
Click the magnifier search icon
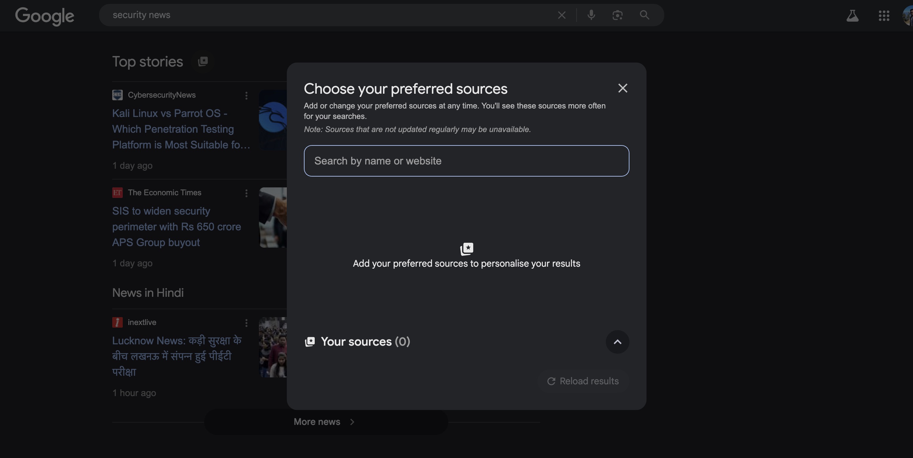(x=644, y=15)
